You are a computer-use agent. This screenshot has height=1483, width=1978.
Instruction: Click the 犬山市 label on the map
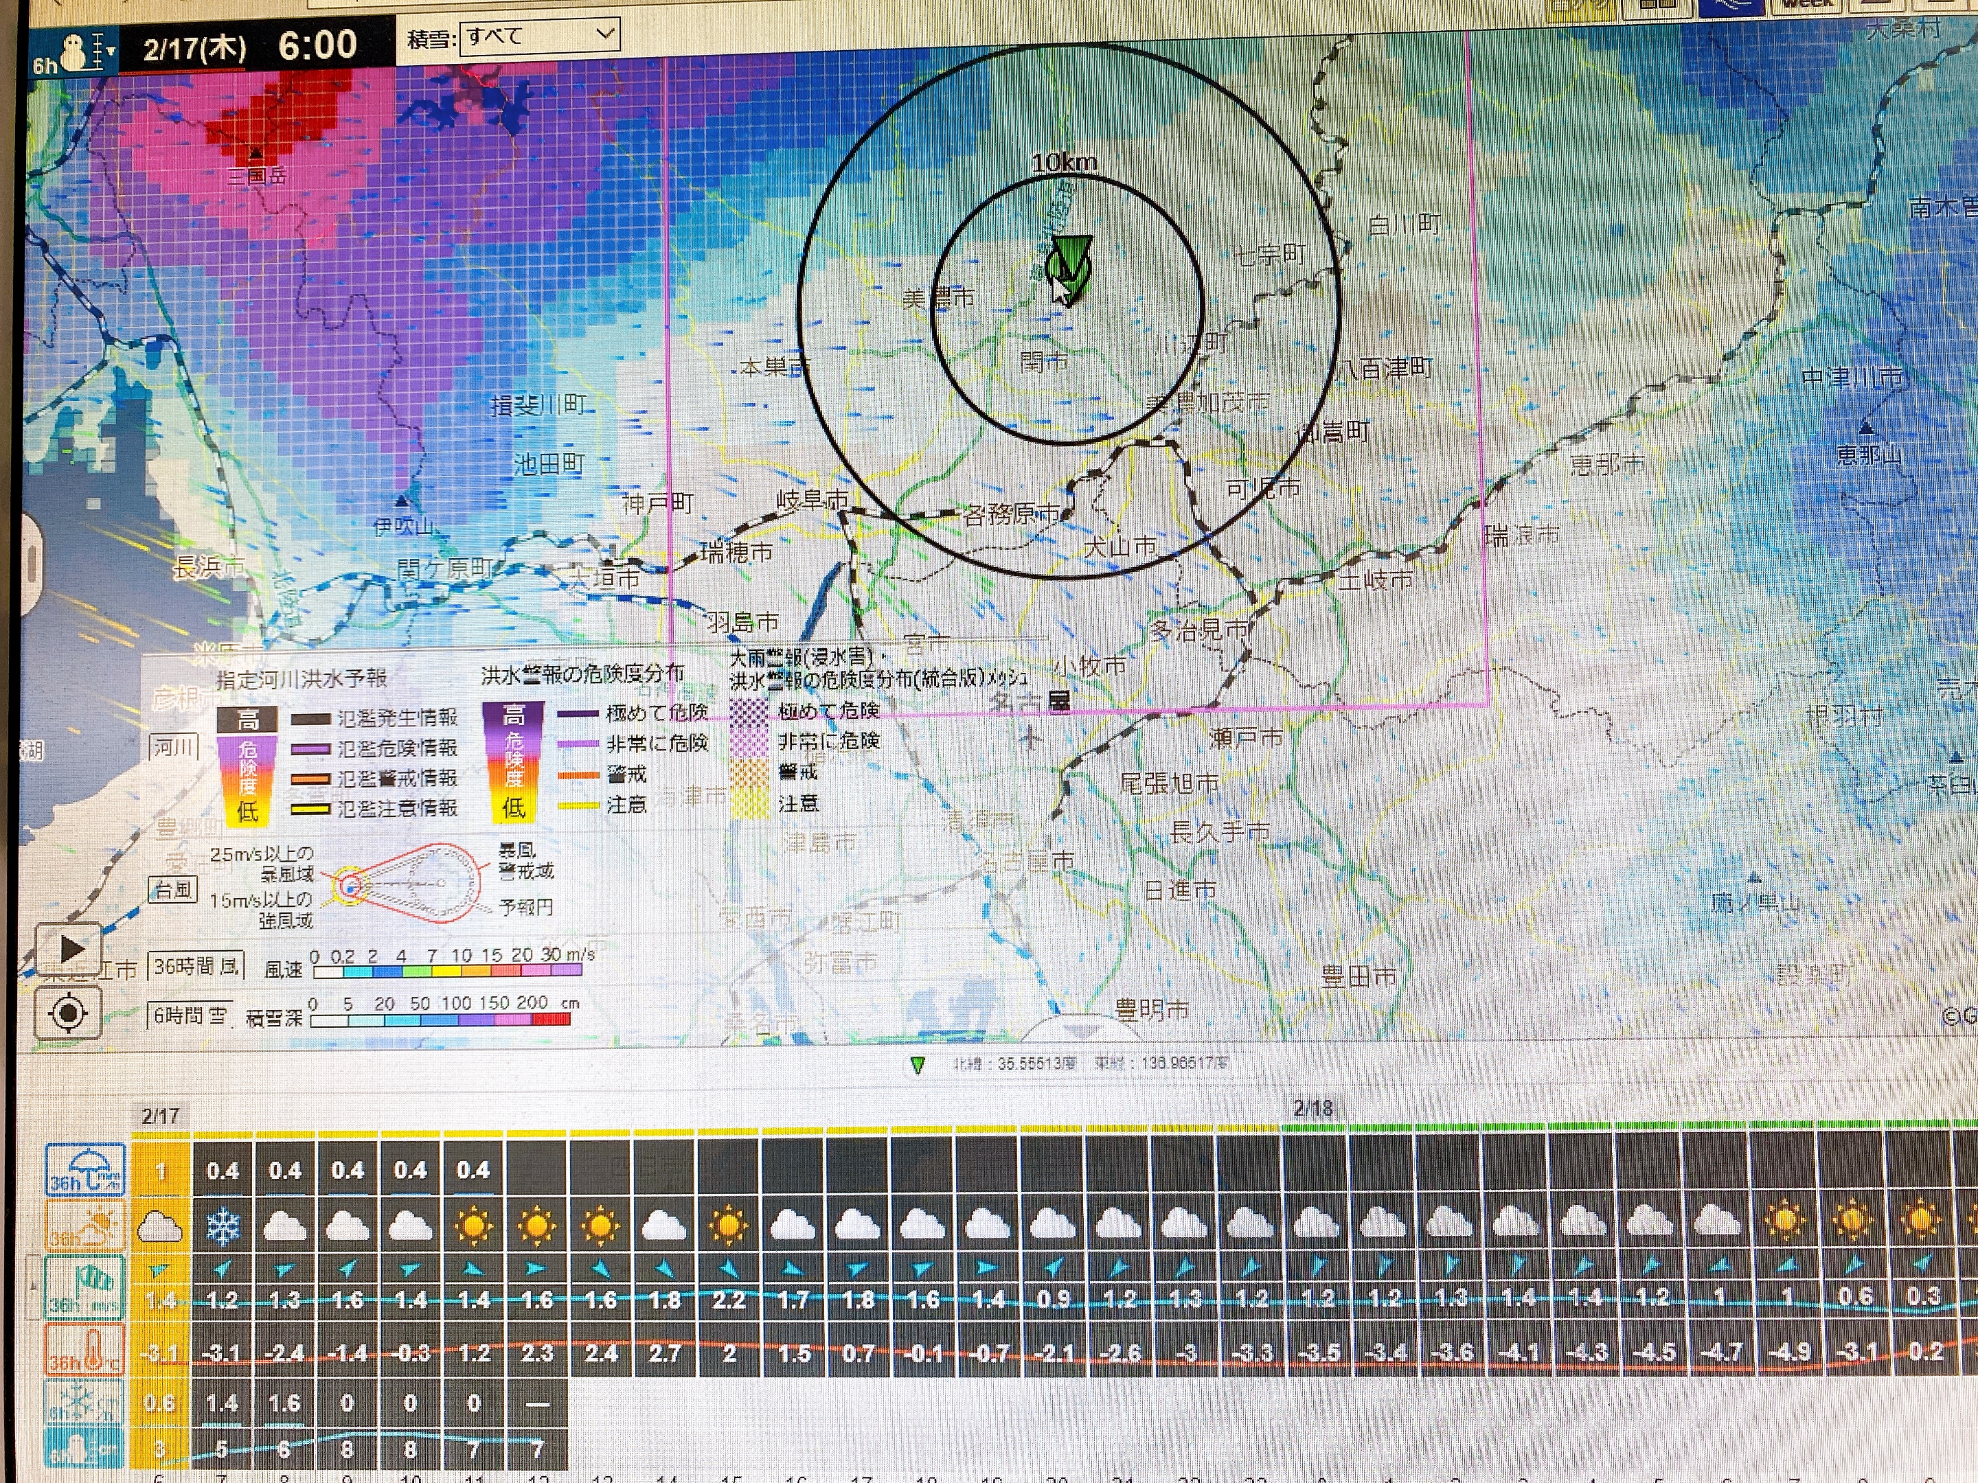point(1120,547)
